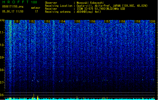Click the 1159 time marker

pyautogui.click(x=137, y=21)
